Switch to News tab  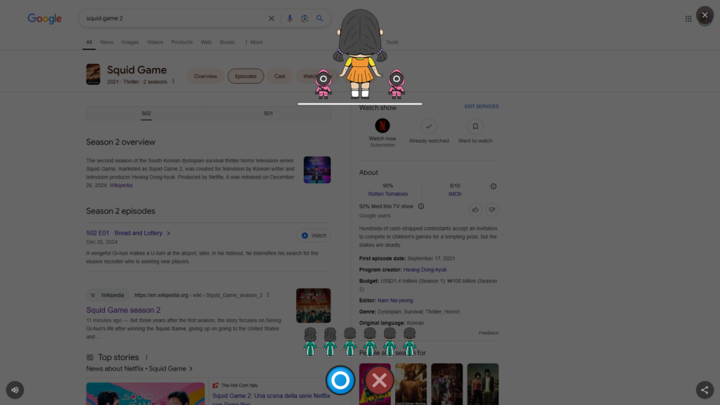pos(107,42)
